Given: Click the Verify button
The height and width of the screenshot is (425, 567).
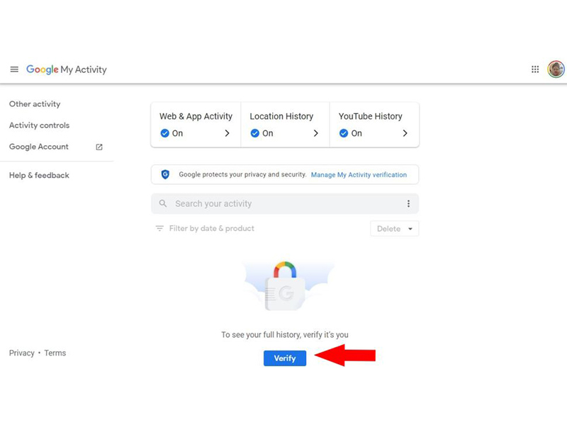Looking at the screenshot, I should [x=285, y=358].
